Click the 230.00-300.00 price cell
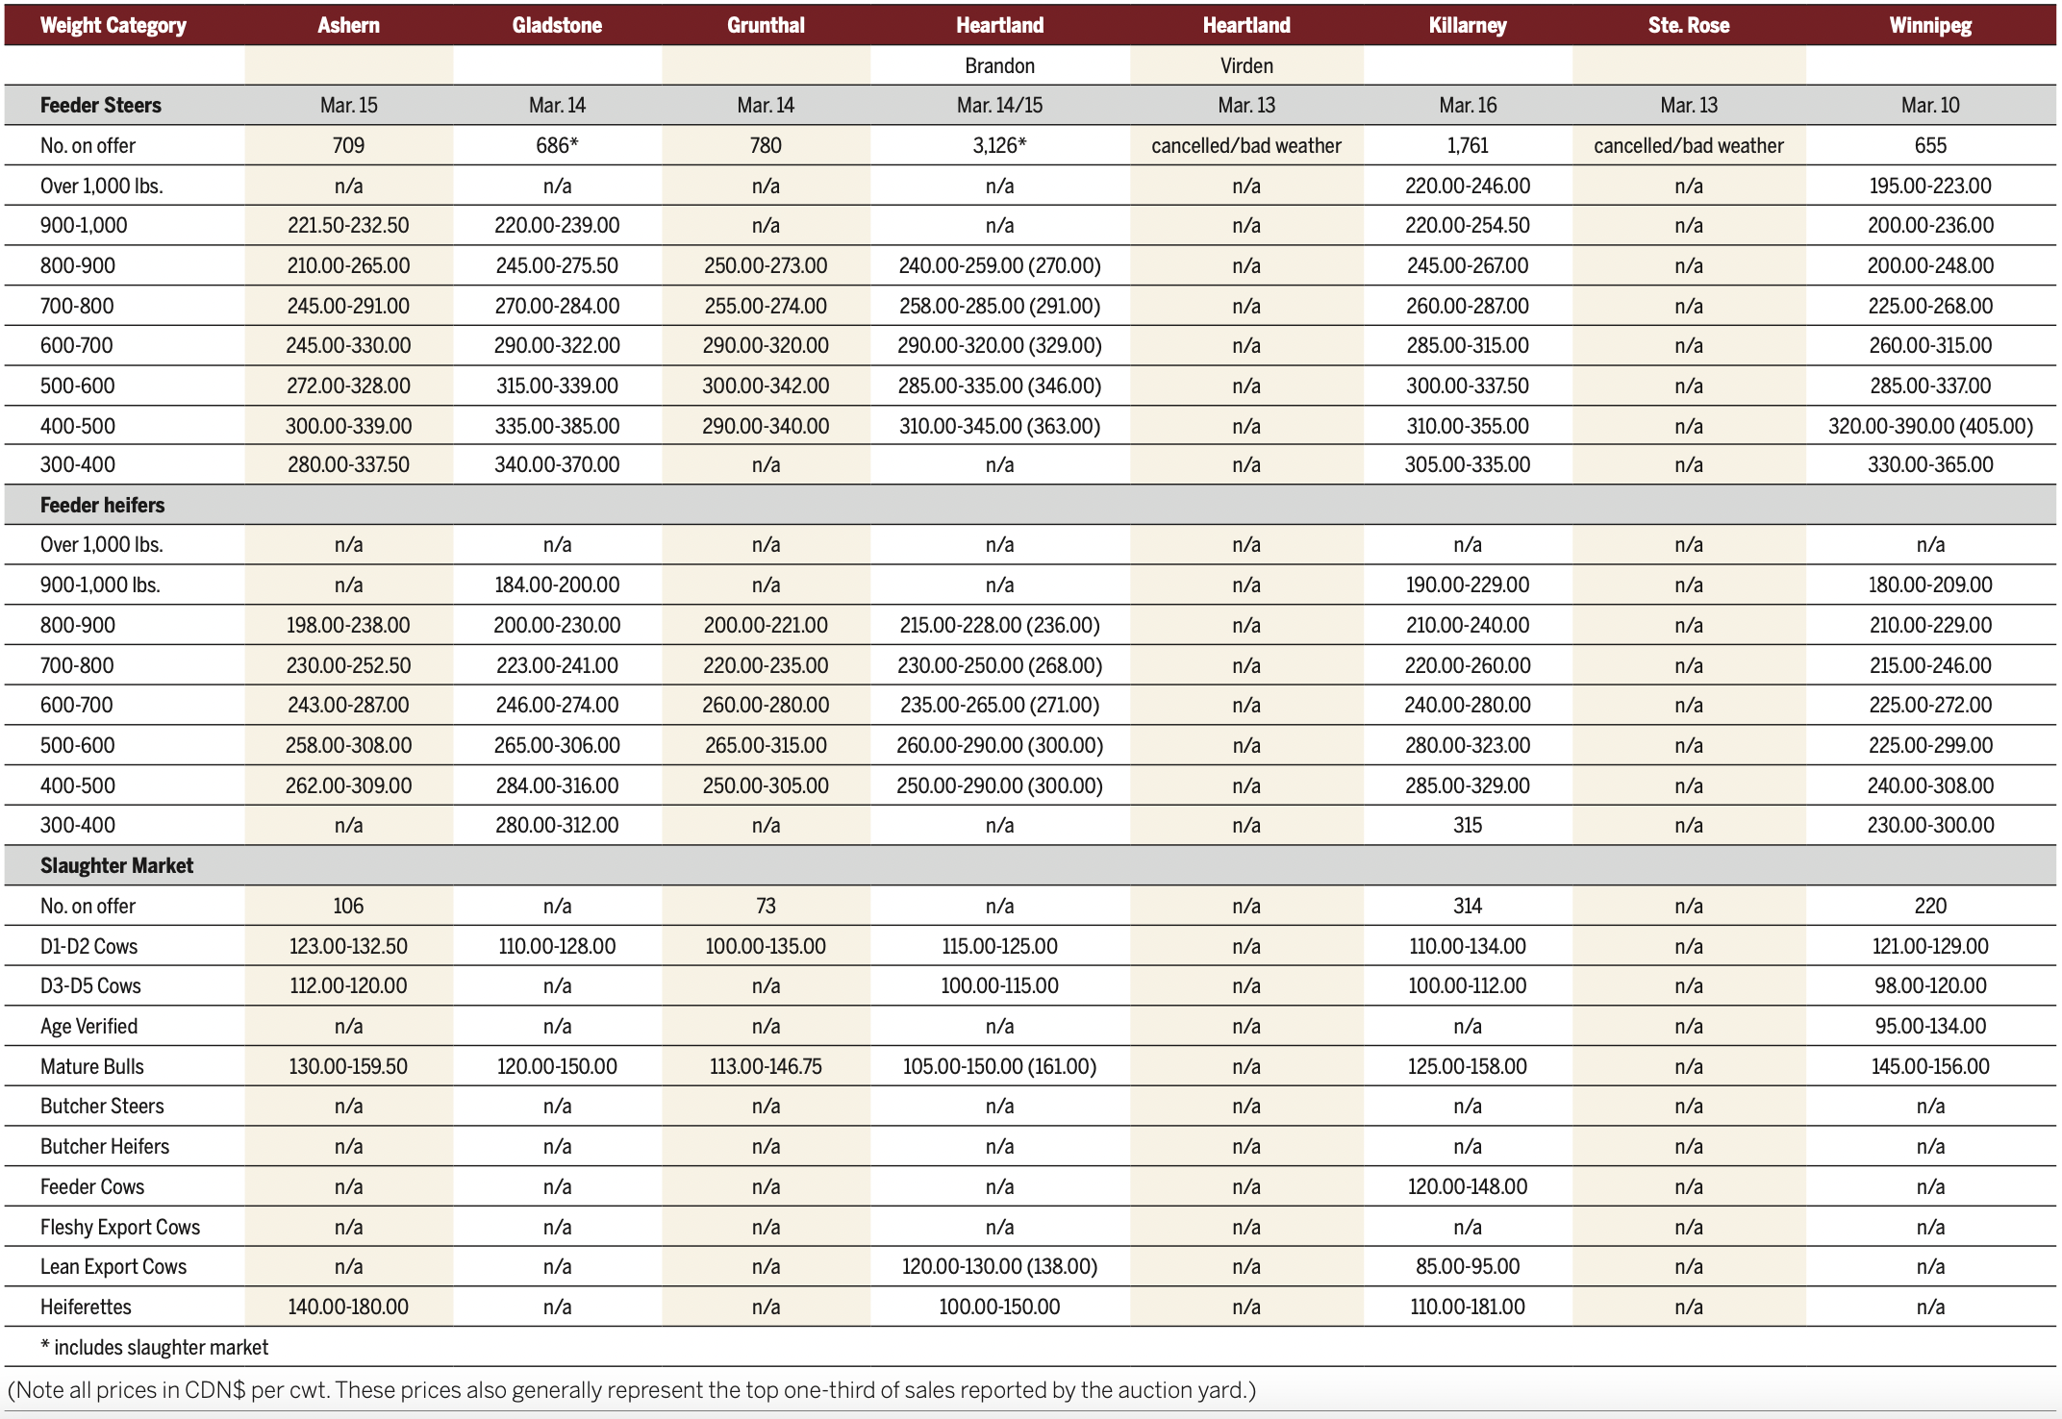The height and width of the screenshot is (1419, 2062). tap(1930, 825)
